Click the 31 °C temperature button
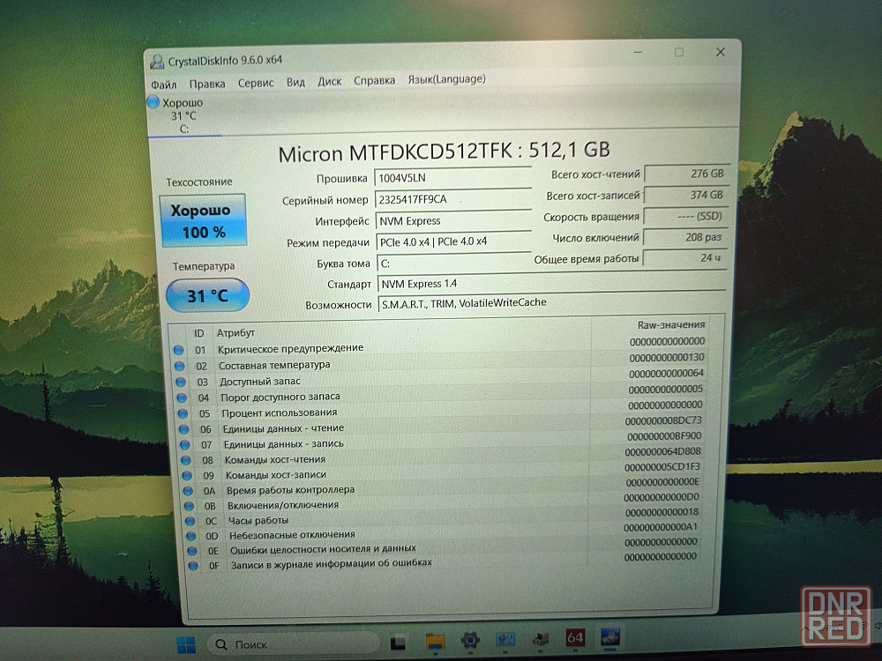 click(207, 295)
